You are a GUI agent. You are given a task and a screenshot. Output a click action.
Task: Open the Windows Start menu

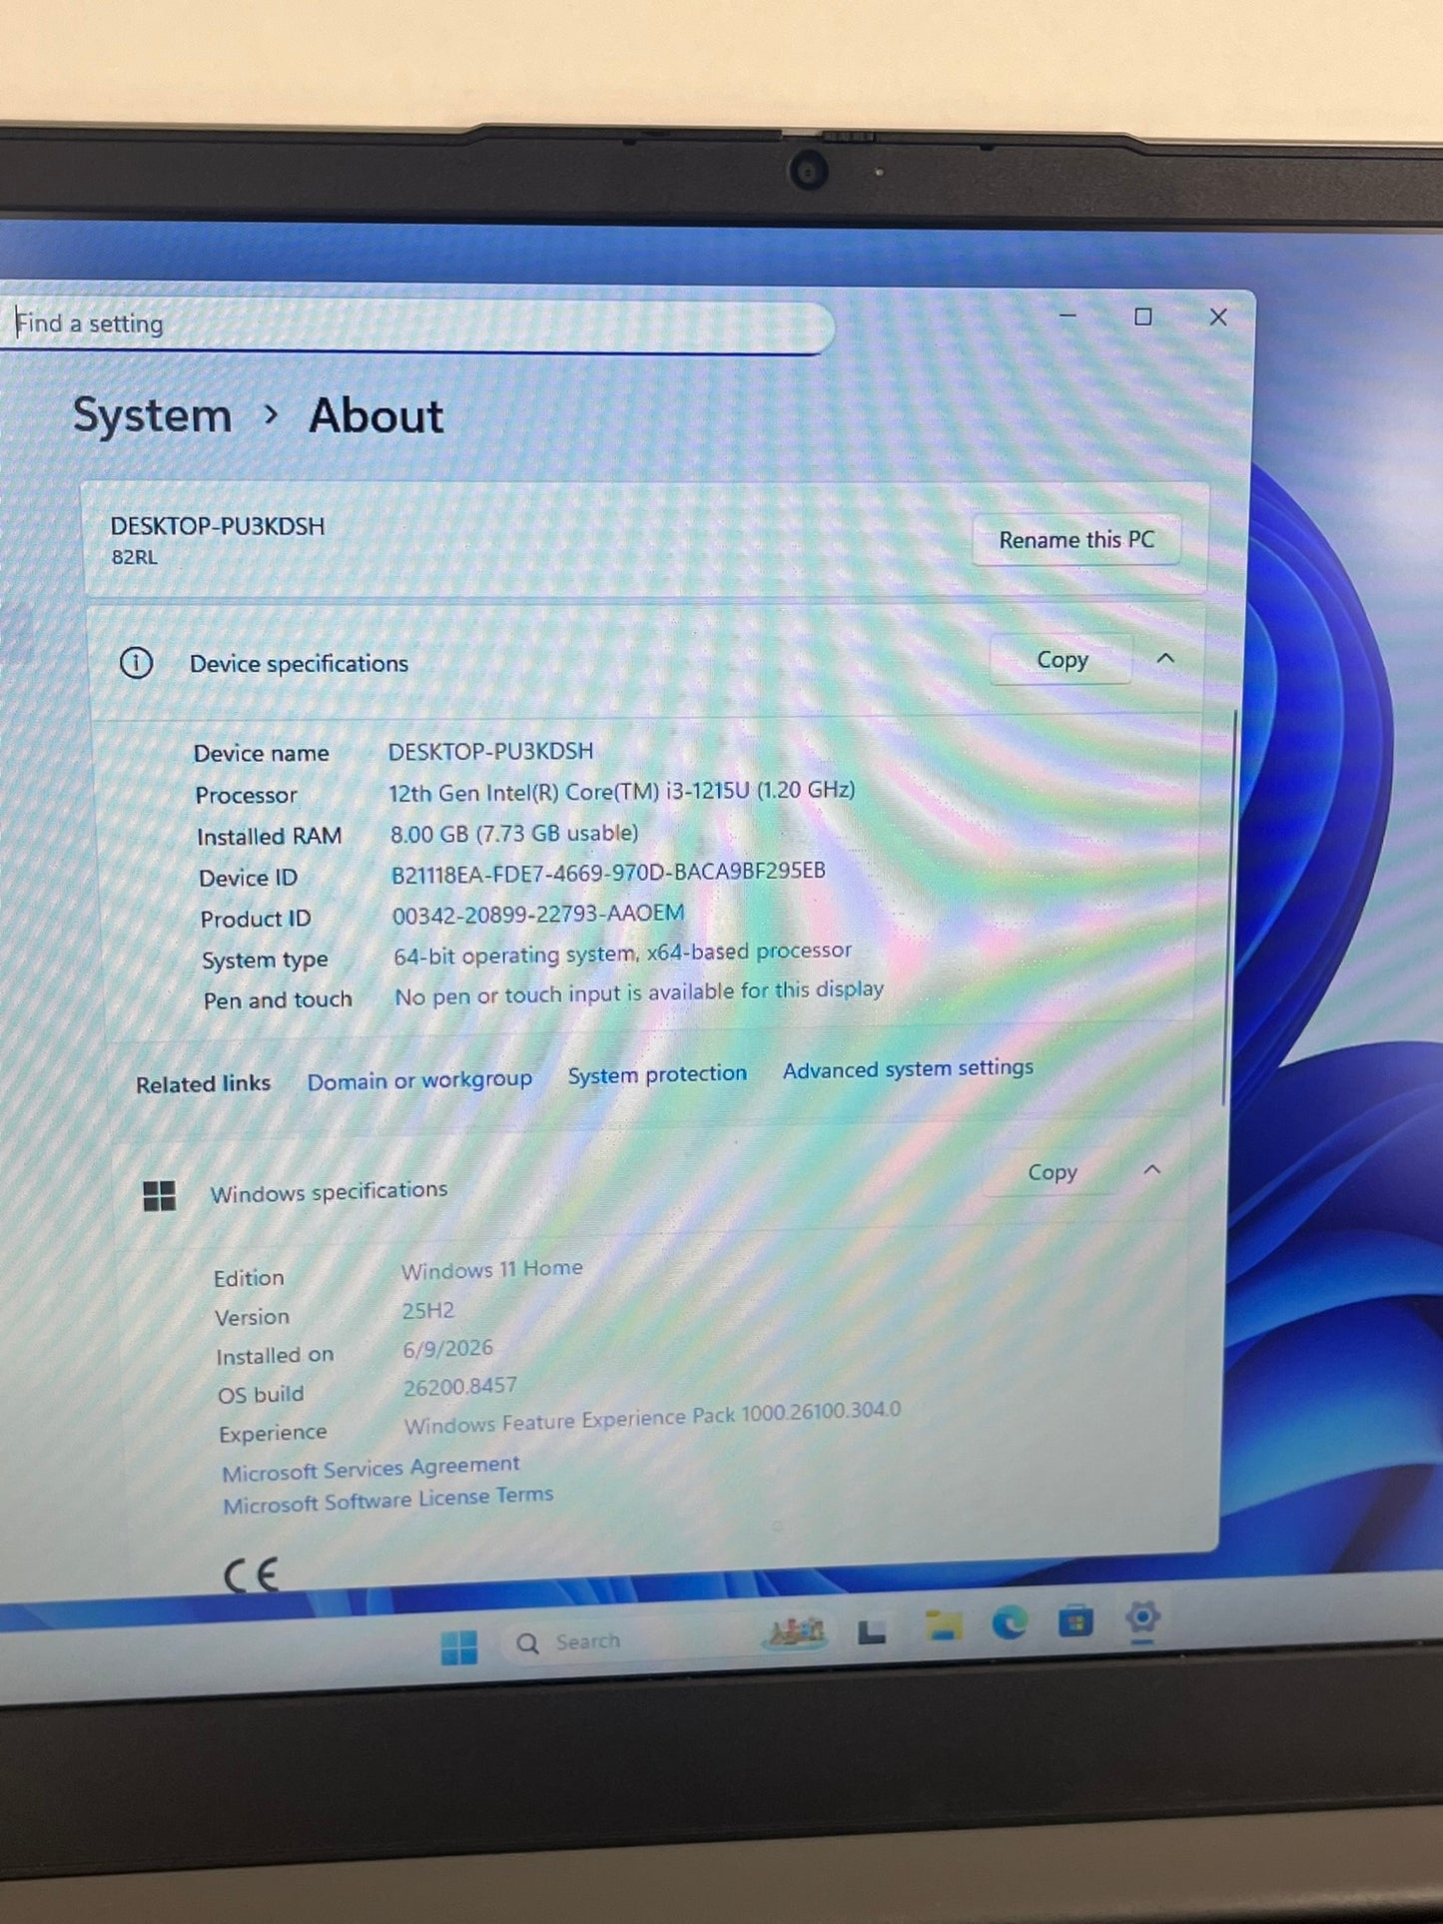tap(459, 1647)
